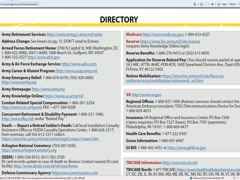Open the Army Retirement Services link
Image resolution: width=240 pixels, height=180 pixels.
75,34
